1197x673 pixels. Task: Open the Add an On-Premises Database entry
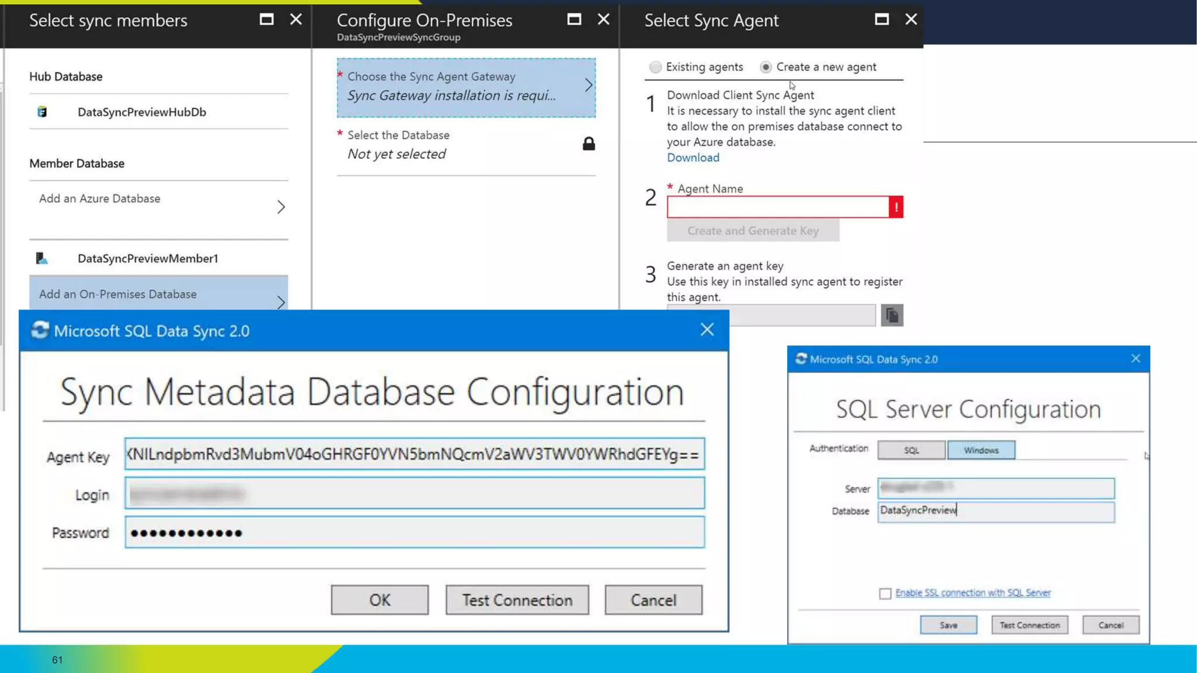pyautogui.click(x=158, y=293)
